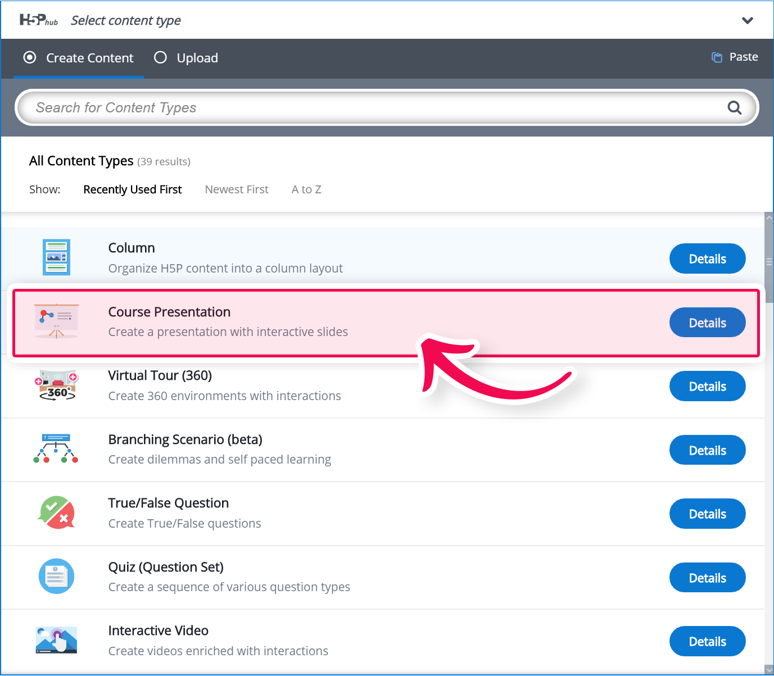Click the Virtual Tour 360 icon
This screenshot has height=676, width=774.
coord(56,385)
